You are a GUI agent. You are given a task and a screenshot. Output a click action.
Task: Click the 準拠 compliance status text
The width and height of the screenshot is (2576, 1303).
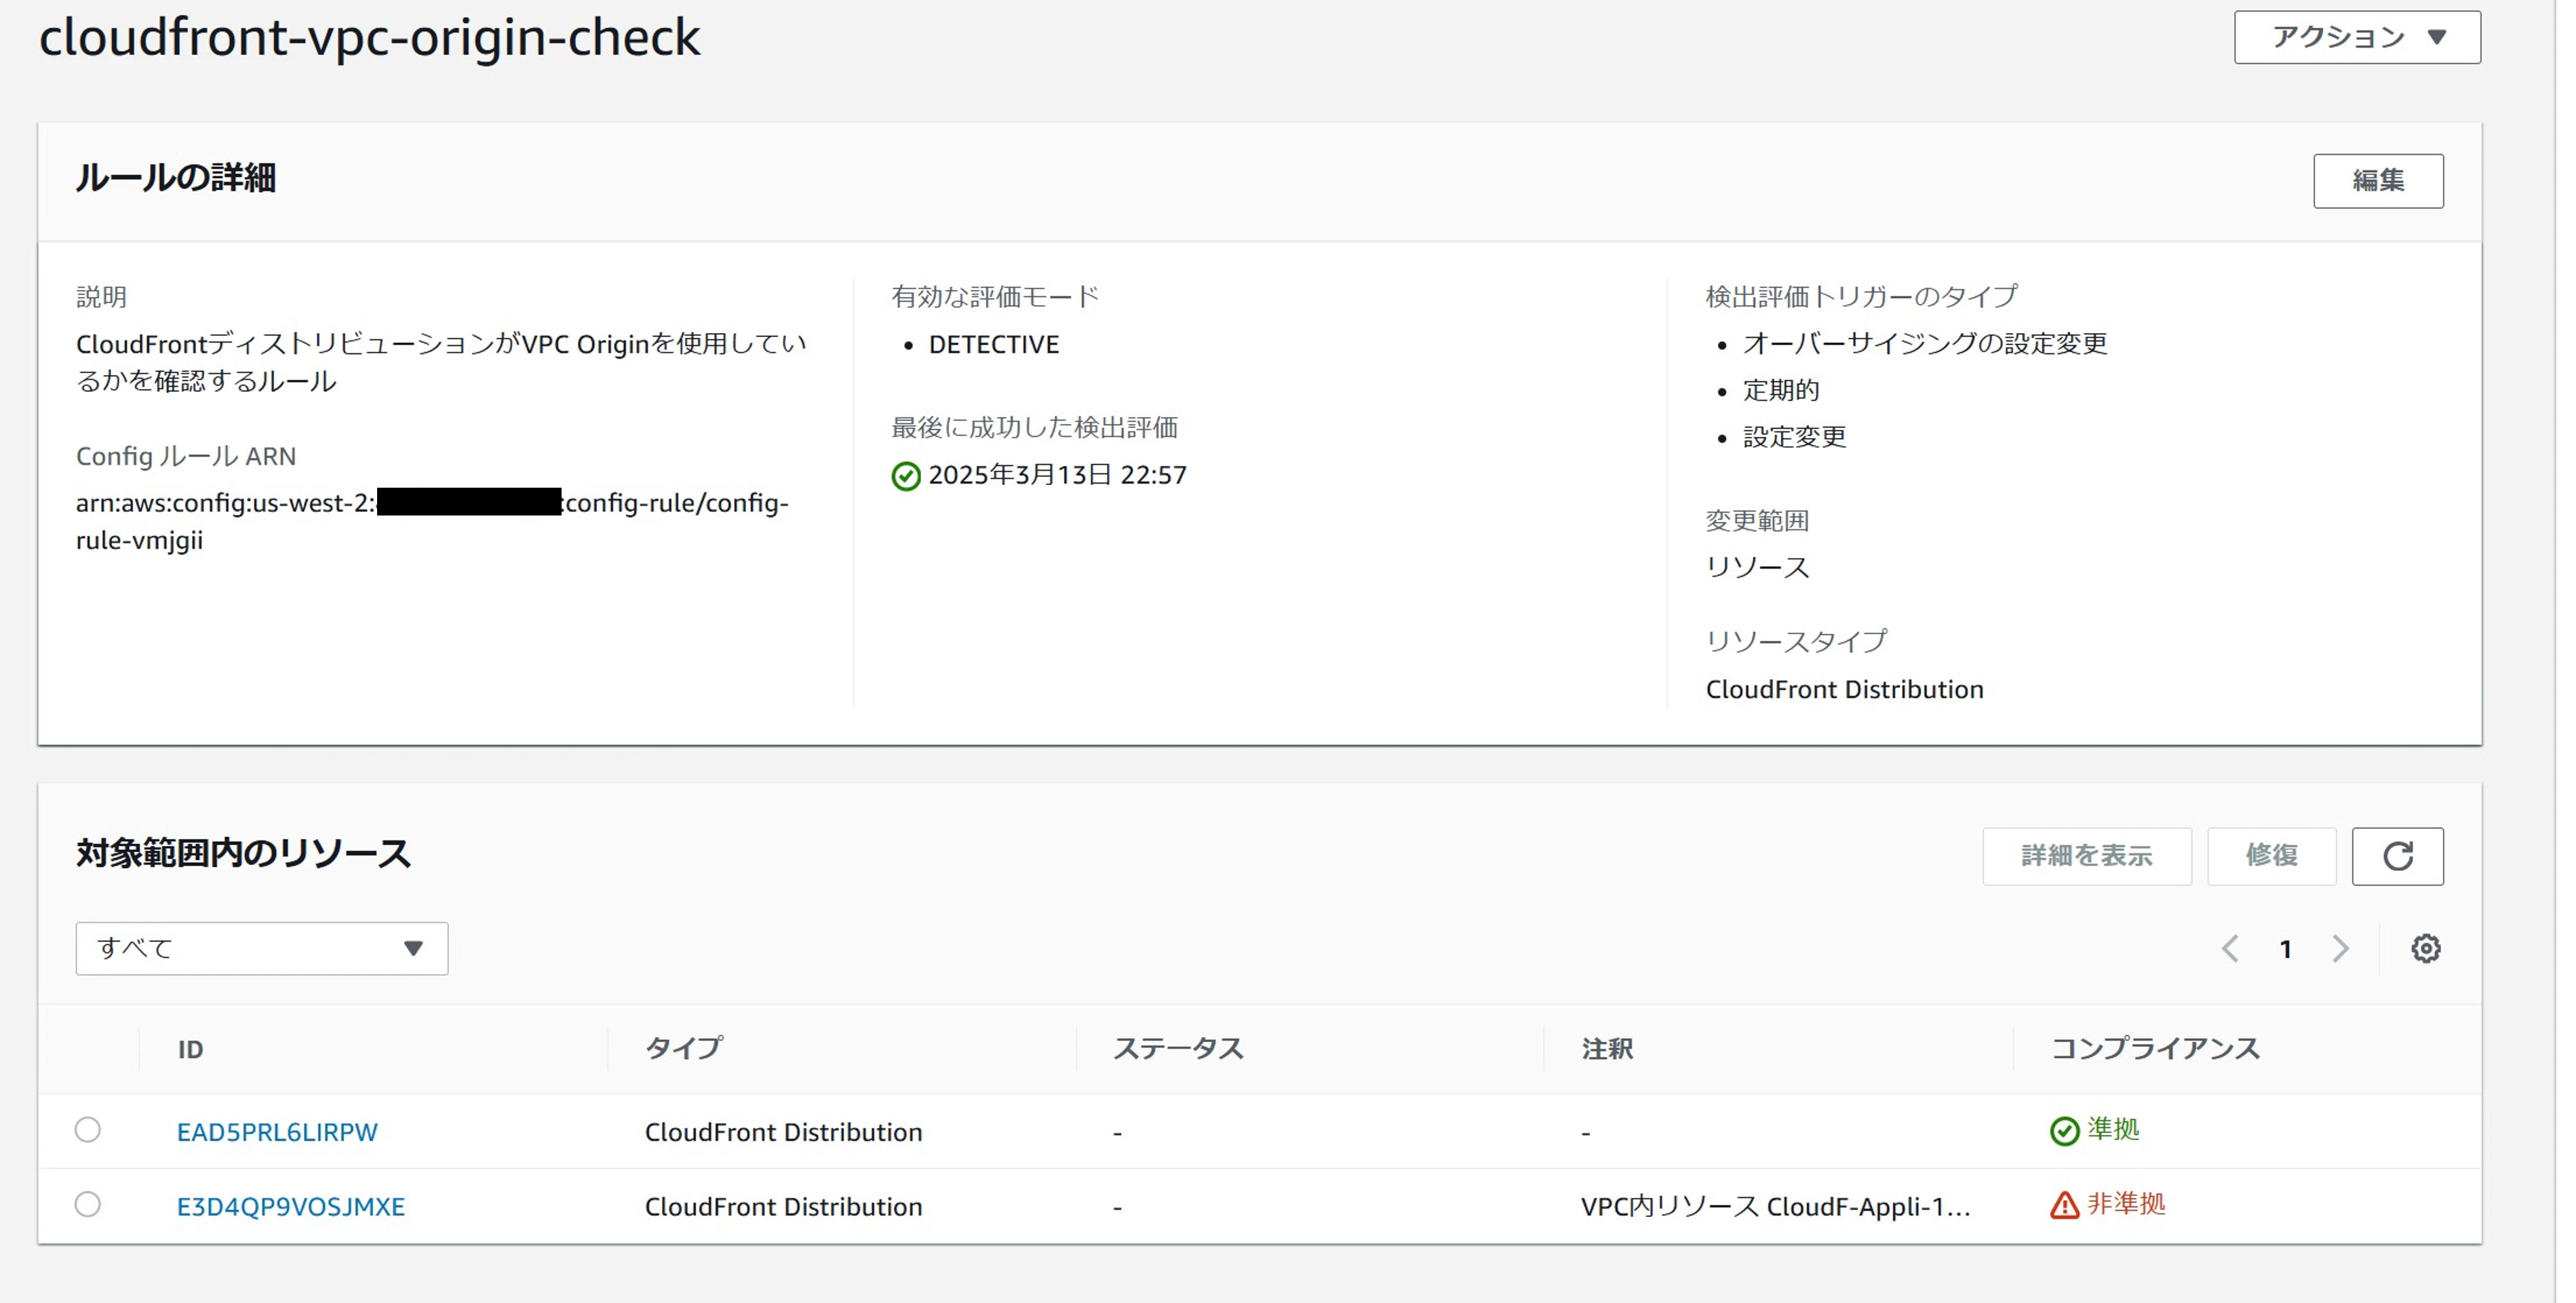(x=2113, y=1130)
